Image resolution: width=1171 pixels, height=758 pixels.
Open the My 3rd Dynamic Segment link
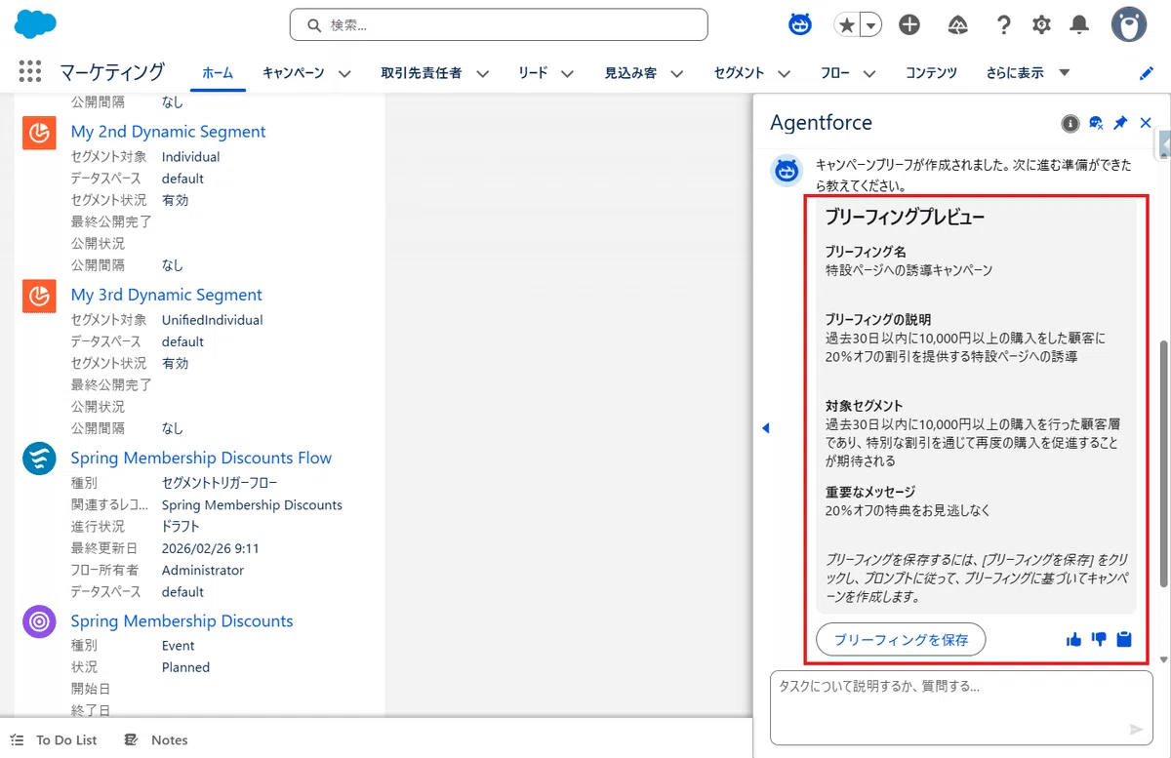167,295
